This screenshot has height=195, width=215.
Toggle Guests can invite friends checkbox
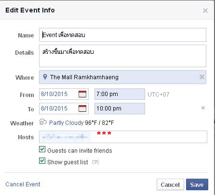coord(42,149)
